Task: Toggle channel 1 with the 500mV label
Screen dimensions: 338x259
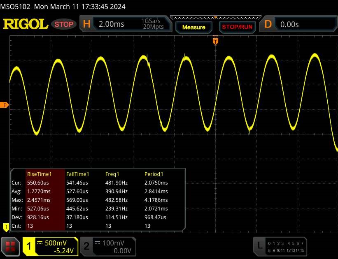Action: 50,246
